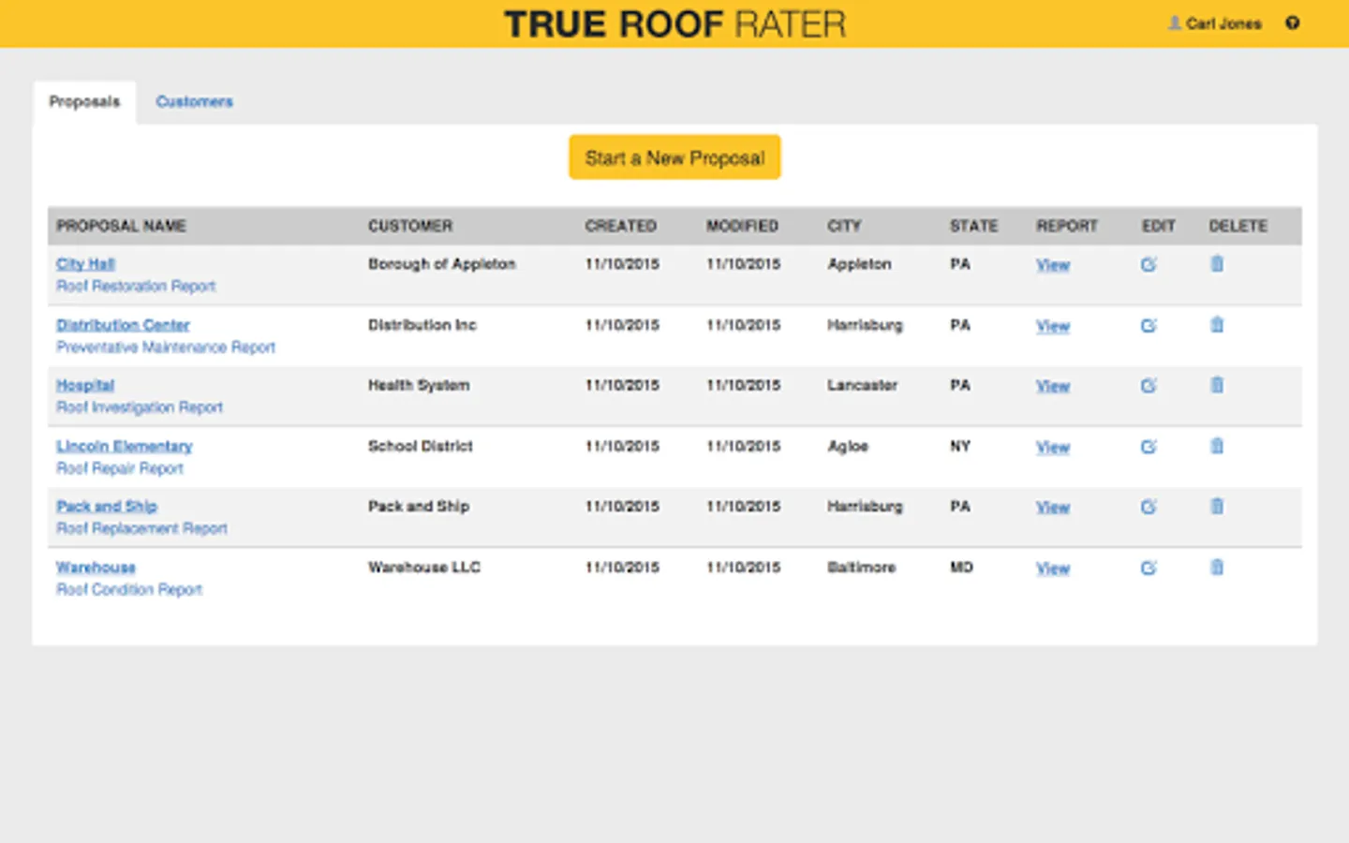The width and height of the screenshot is (1349, 843).
Task: View the Lincoln Elementary report
Action: (x=1053, y=447)
